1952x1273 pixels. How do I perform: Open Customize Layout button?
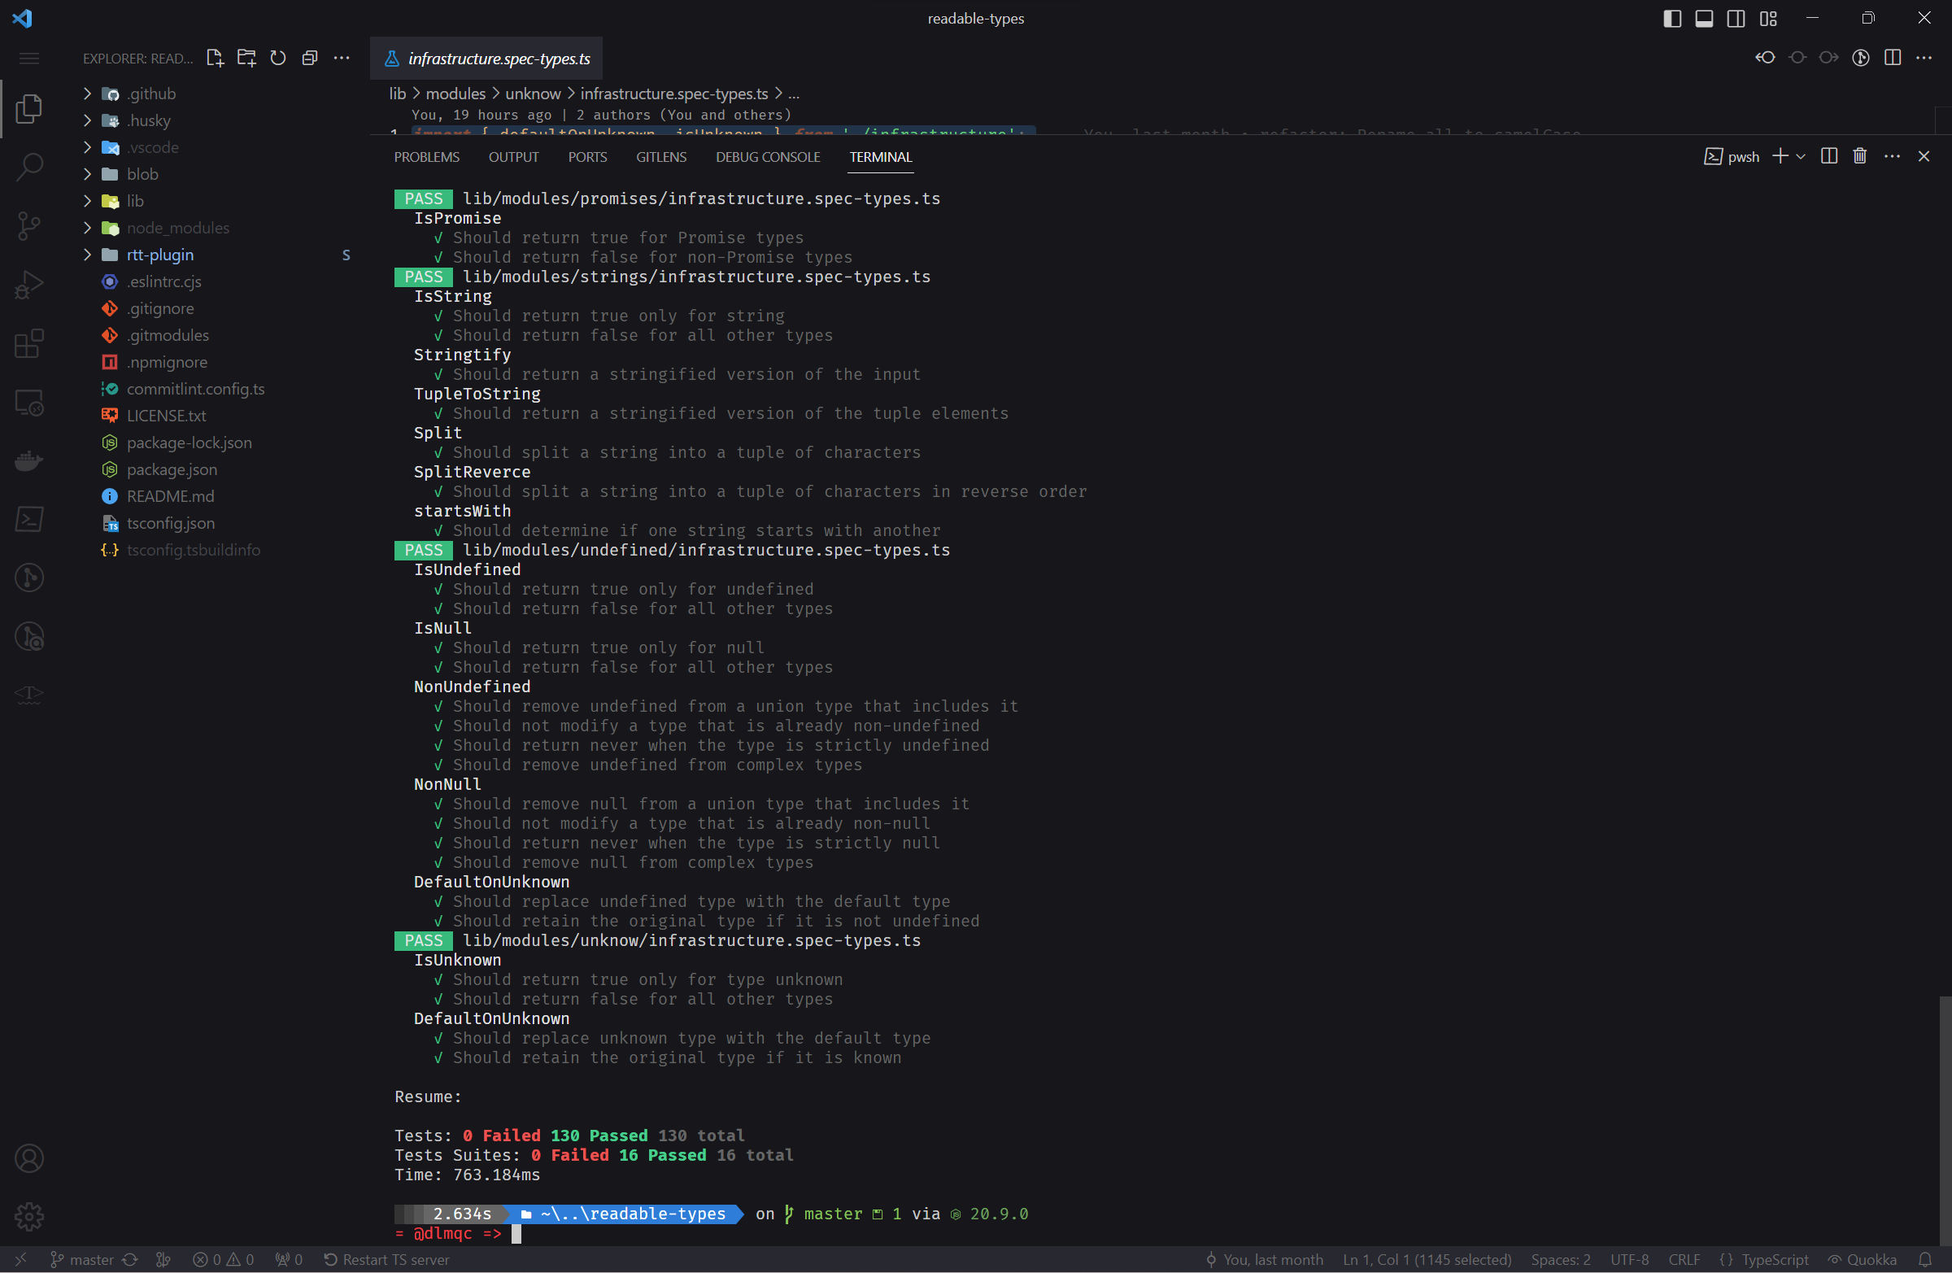click(1768, 18)
